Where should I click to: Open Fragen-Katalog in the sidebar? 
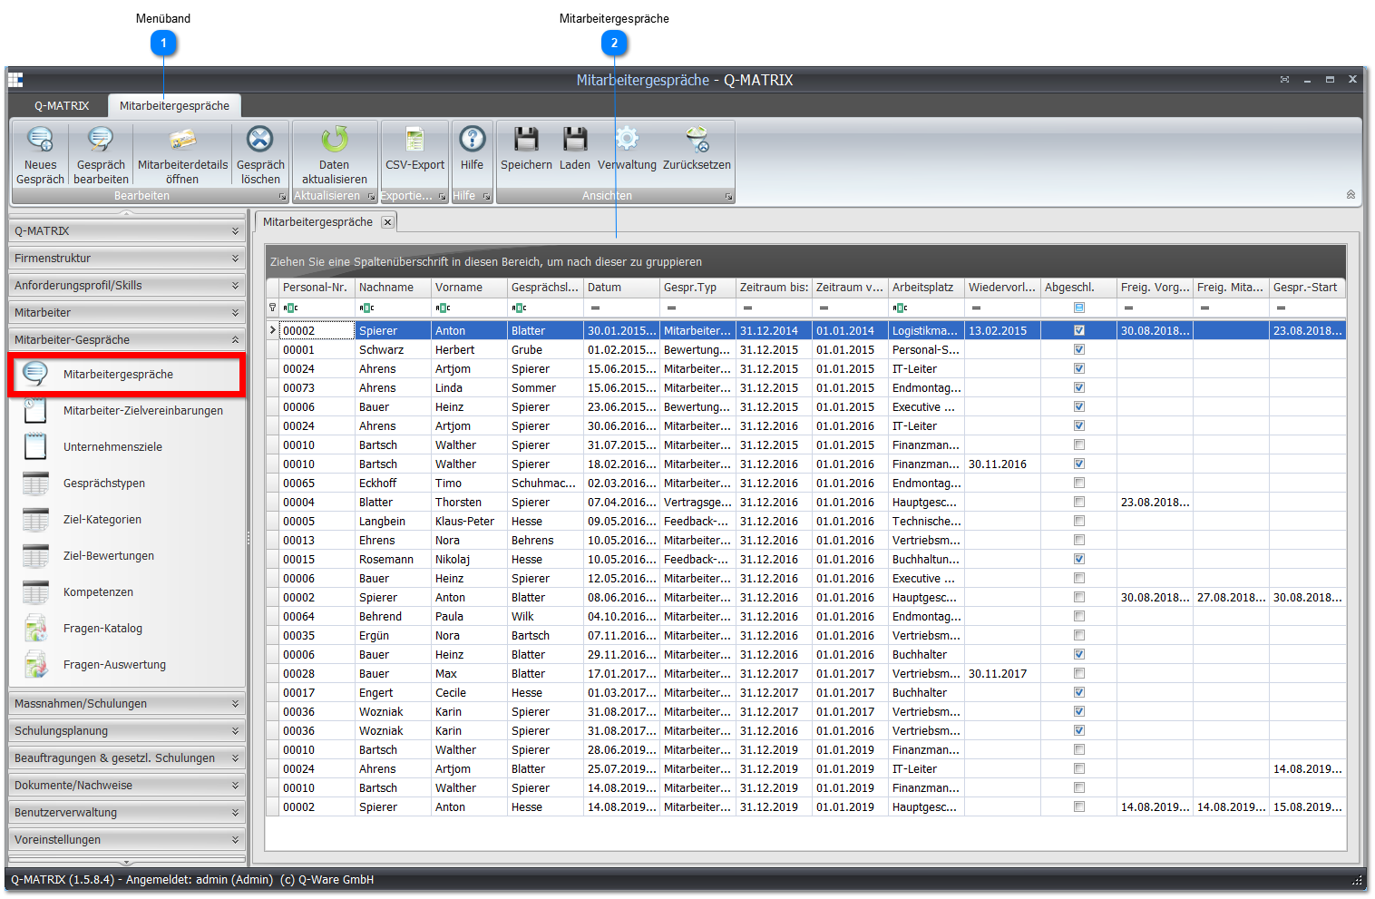(x=126, y=629)
